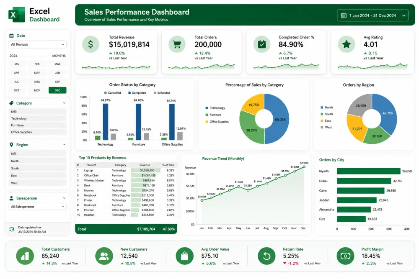Screen dimensions: 419x279
Task: Open the All Salespersons dropdown
Action: click(37, 207)
